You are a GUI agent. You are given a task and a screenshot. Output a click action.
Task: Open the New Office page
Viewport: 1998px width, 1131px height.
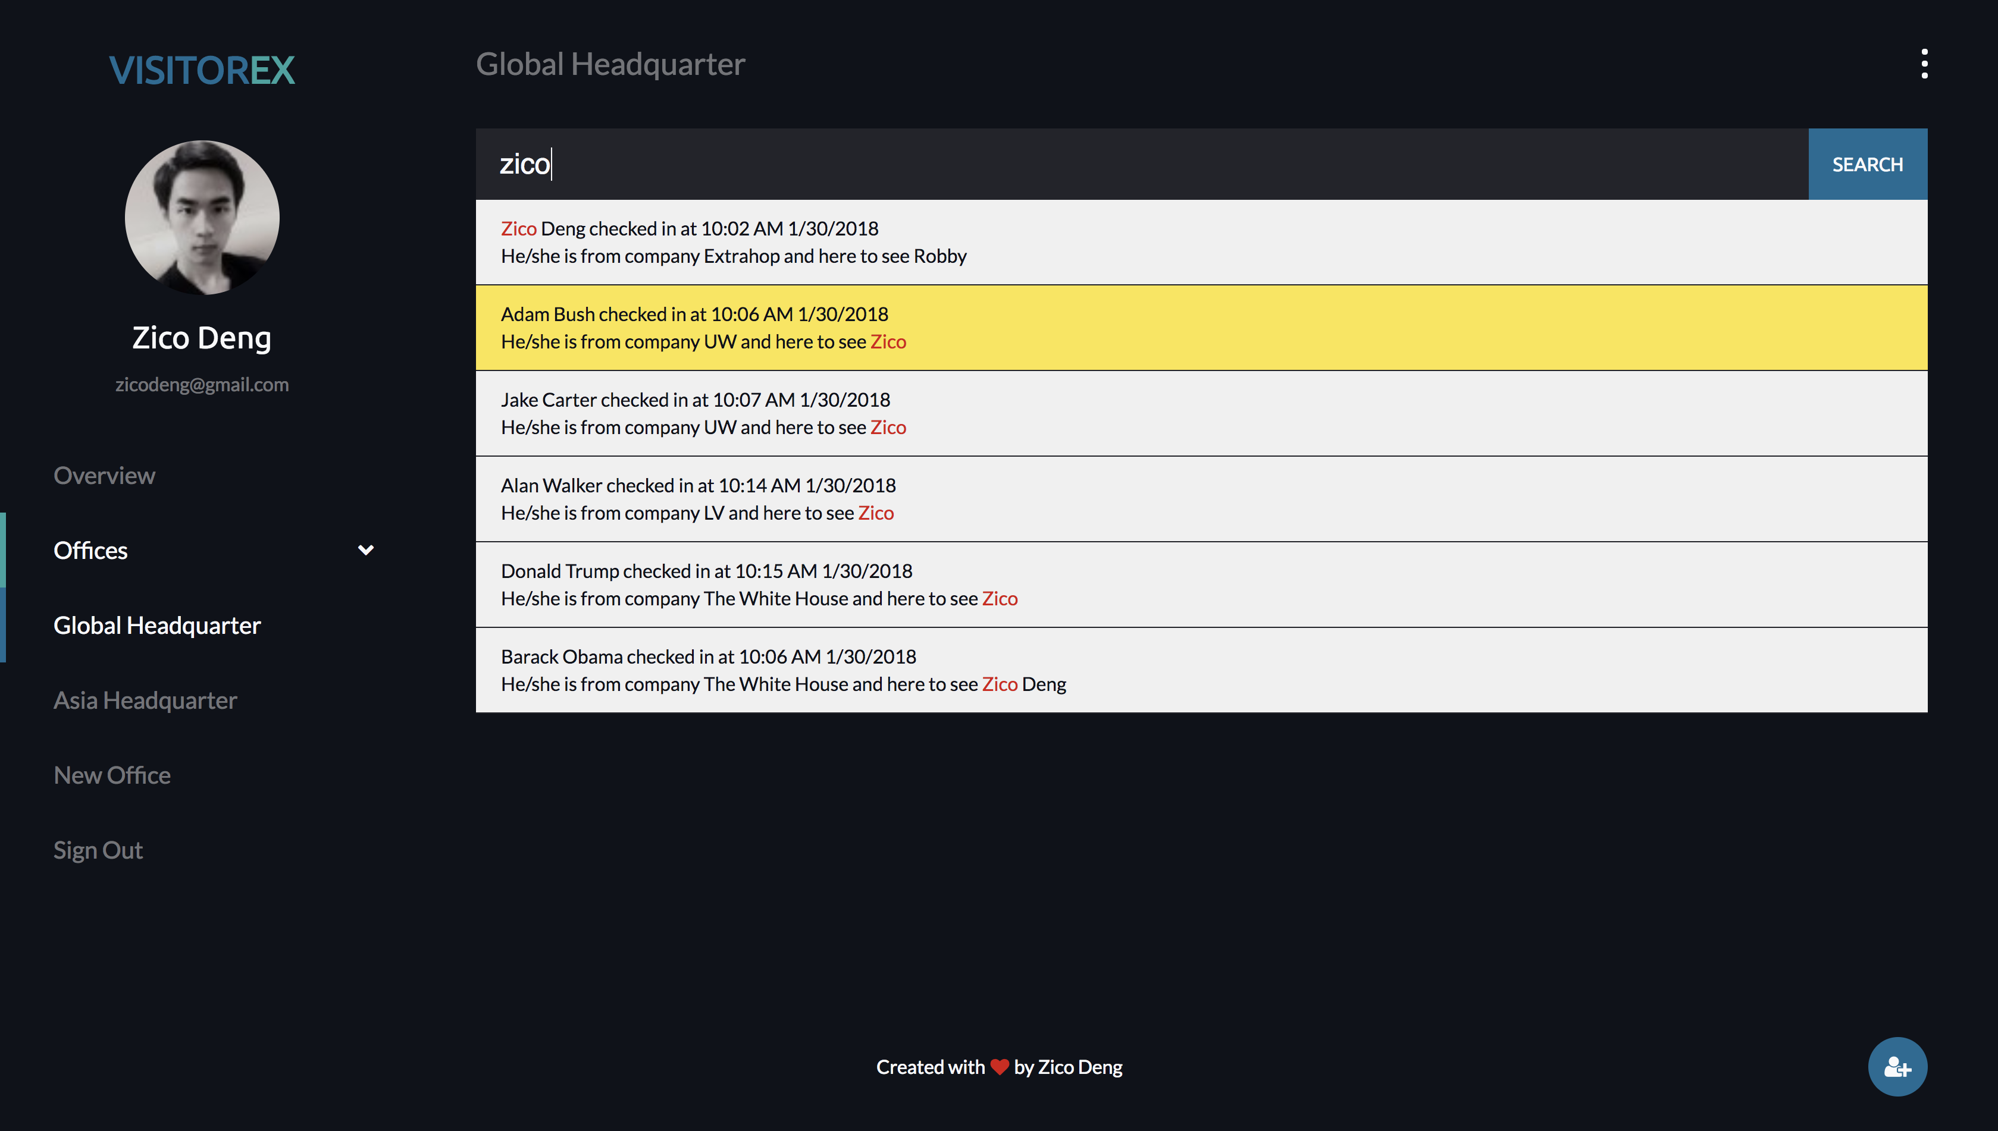point(112,775)
